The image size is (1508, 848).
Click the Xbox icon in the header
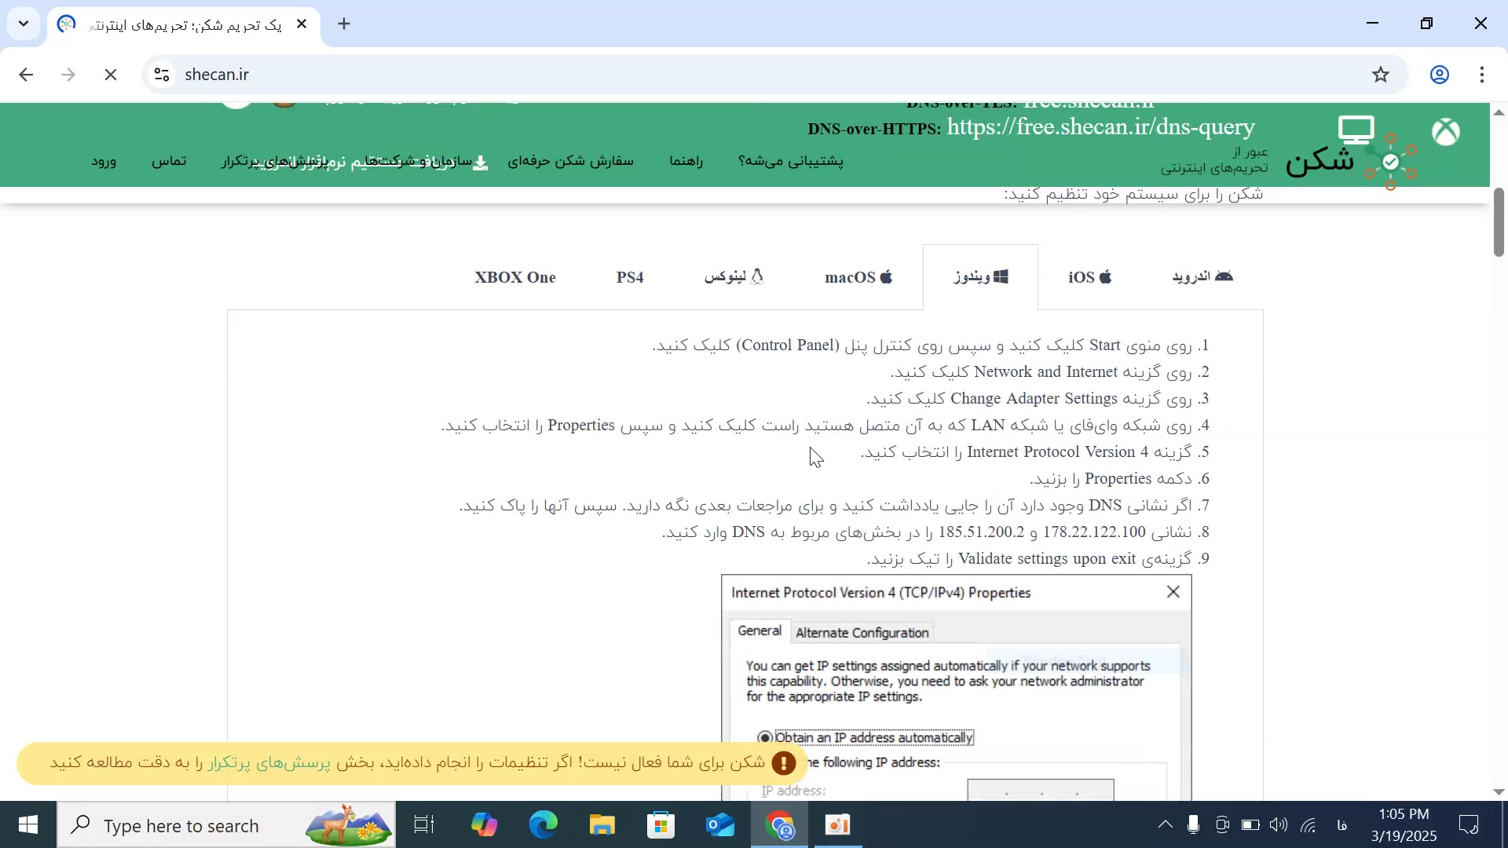(x=1445, y=132)
